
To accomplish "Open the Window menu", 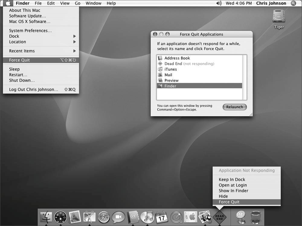I will 93,3.
